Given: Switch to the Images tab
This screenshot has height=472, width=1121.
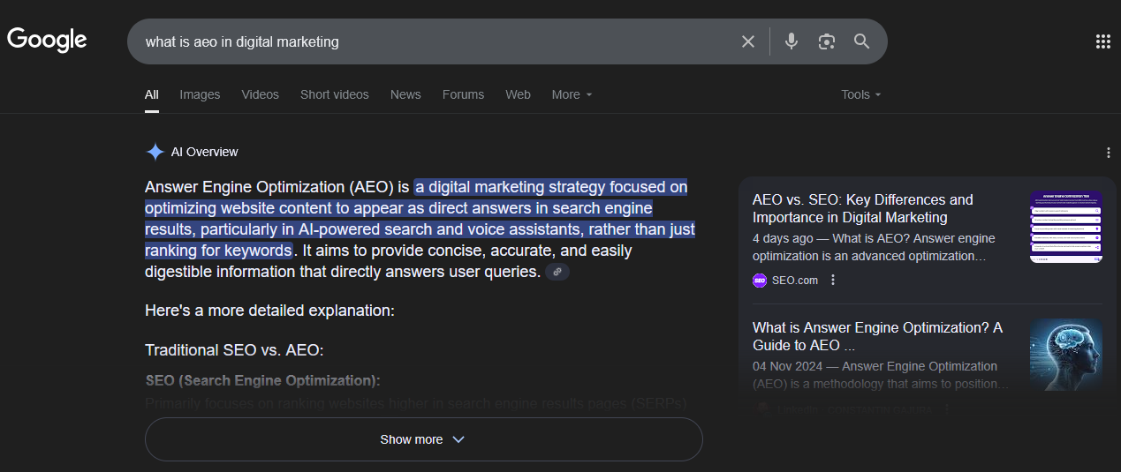Looking at the screenshot, I should [x=200, y=94].
